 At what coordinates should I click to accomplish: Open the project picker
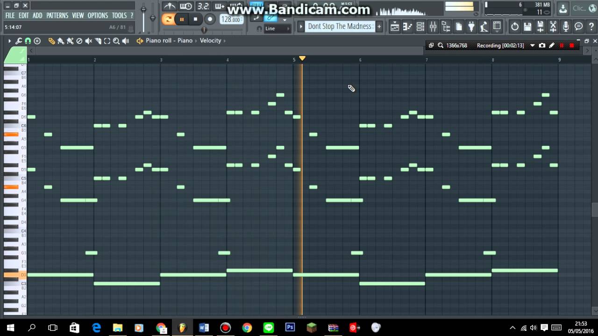tap(459, 27)
